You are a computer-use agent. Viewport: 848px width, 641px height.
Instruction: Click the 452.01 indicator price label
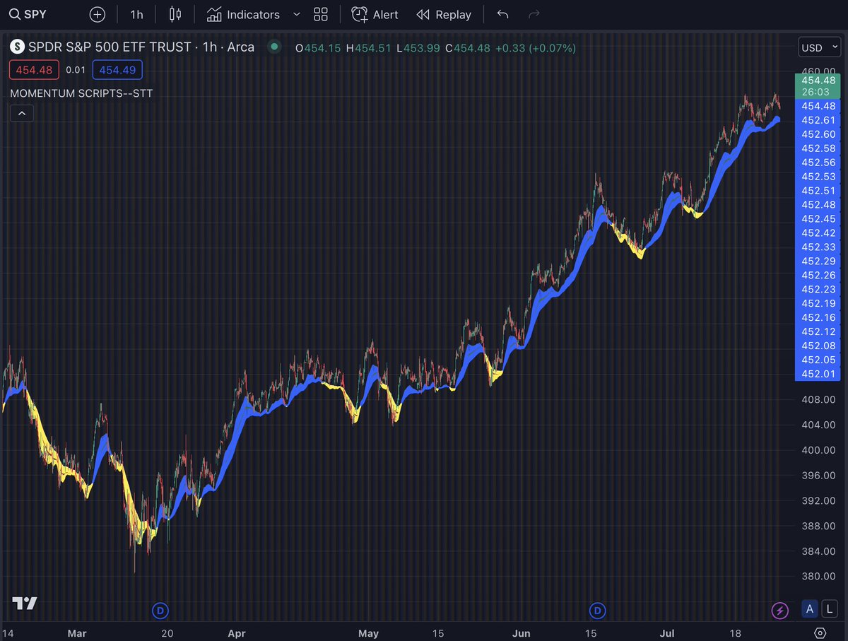click(x=818, y=374)
